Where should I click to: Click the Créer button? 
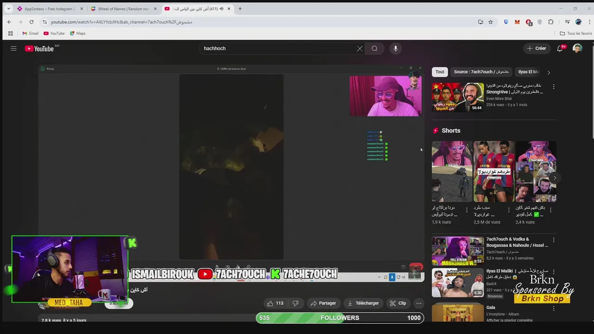[x=536, y=48]
